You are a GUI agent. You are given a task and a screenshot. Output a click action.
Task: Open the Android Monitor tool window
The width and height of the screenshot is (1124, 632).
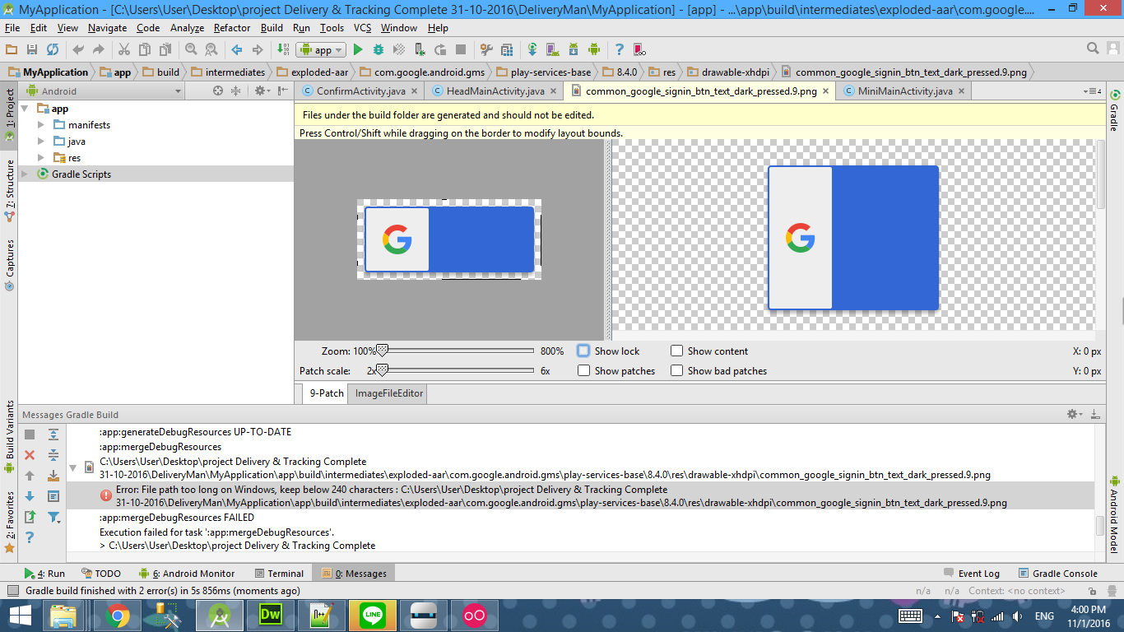(187, 574)
